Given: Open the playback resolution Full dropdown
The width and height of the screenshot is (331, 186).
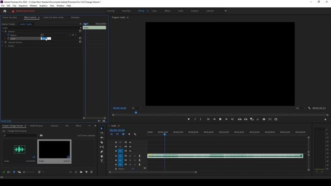Looking at the screenshot, I should click(x=300, y=108).
